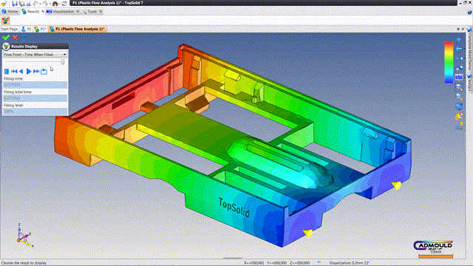Expand the Visualization menu arrow
Viewport: 473px width, 266px height.
click(x=78, y=12)
